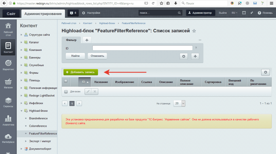Viewport: 276px width, 154px height.
Task: Click the search magnifier in admin search box
Action: pos(179,13)
